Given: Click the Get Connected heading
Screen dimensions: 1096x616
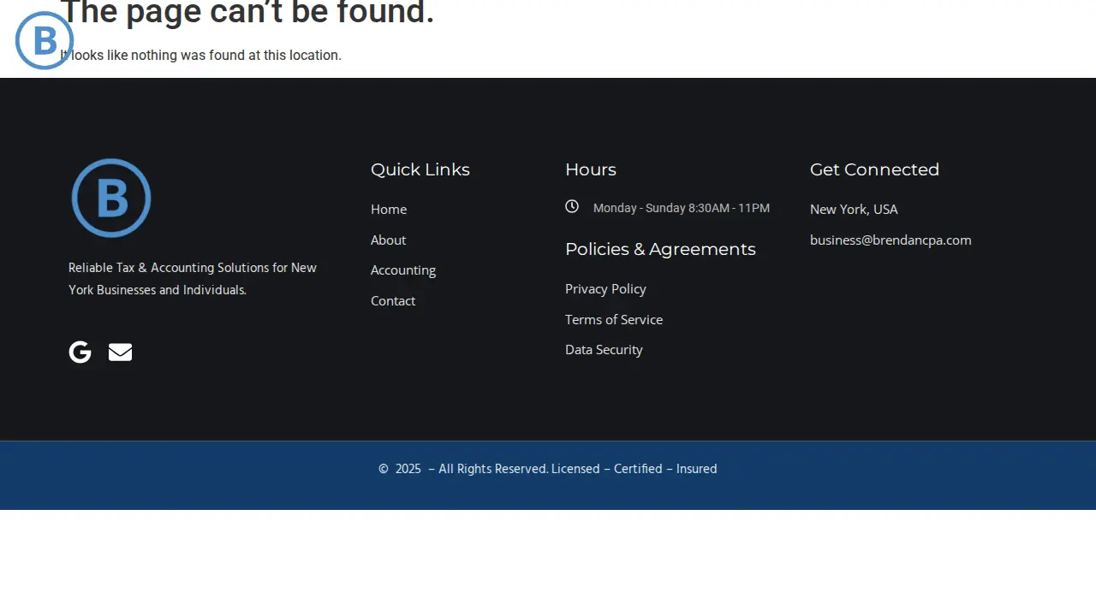Looking at the screenshot, I should (874, 169).
